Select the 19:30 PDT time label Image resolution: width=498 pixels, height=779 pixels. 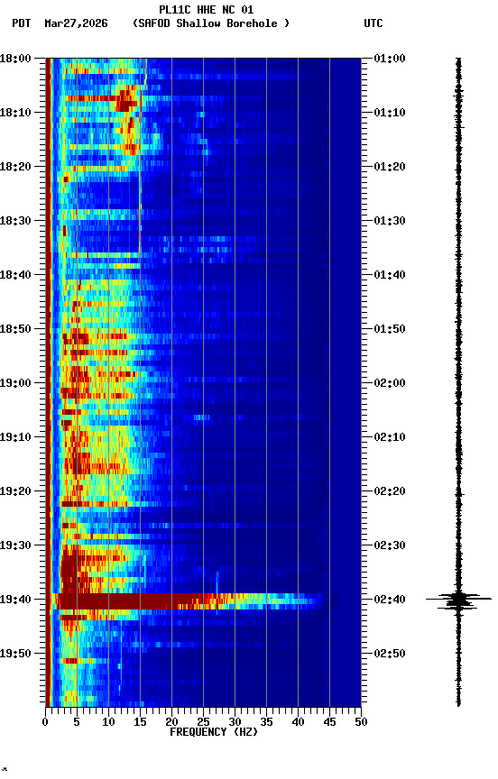tap(15, 546)
